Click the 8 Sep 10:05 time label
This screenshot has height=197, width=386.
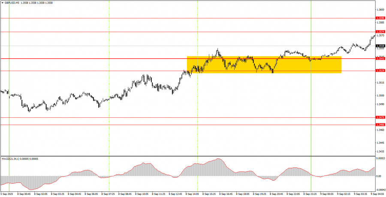click(142, 194)
